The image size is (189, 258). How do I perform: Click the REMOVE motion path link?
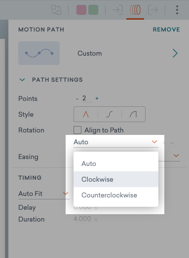point(166,30)
